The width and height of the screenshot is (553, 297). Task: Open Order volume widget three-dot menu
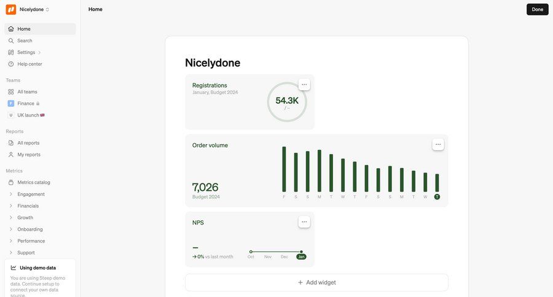click(x=438, y=144)
